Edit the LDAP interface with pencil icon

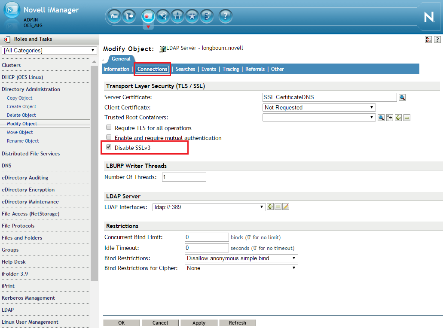pyautogui.click(x=286, y=207)
